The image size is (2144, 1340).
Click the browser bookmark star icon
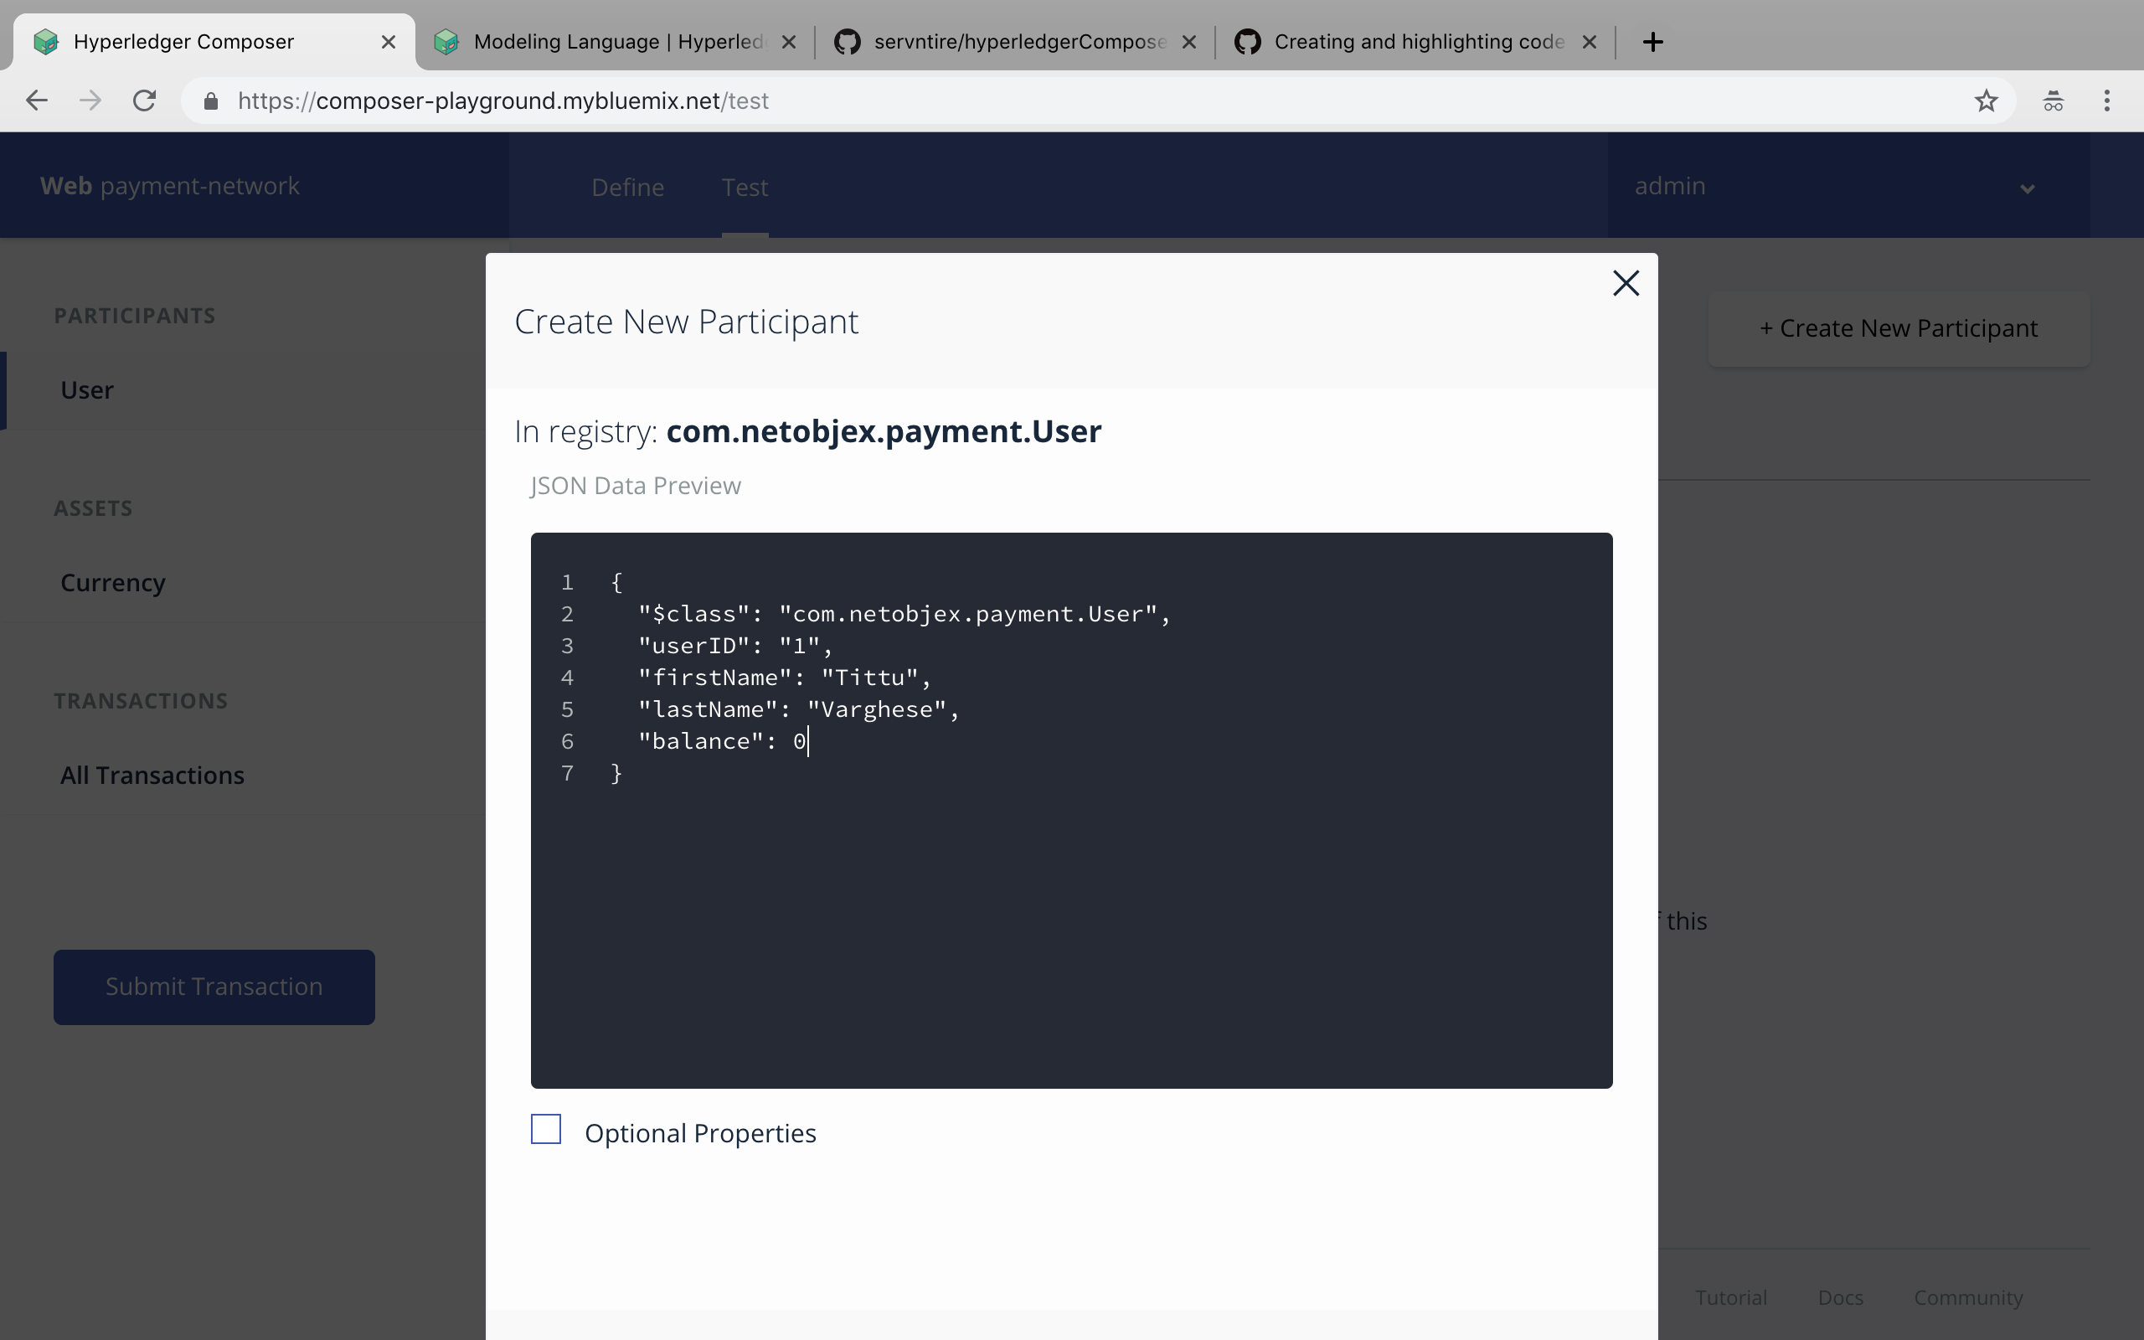1985,100
